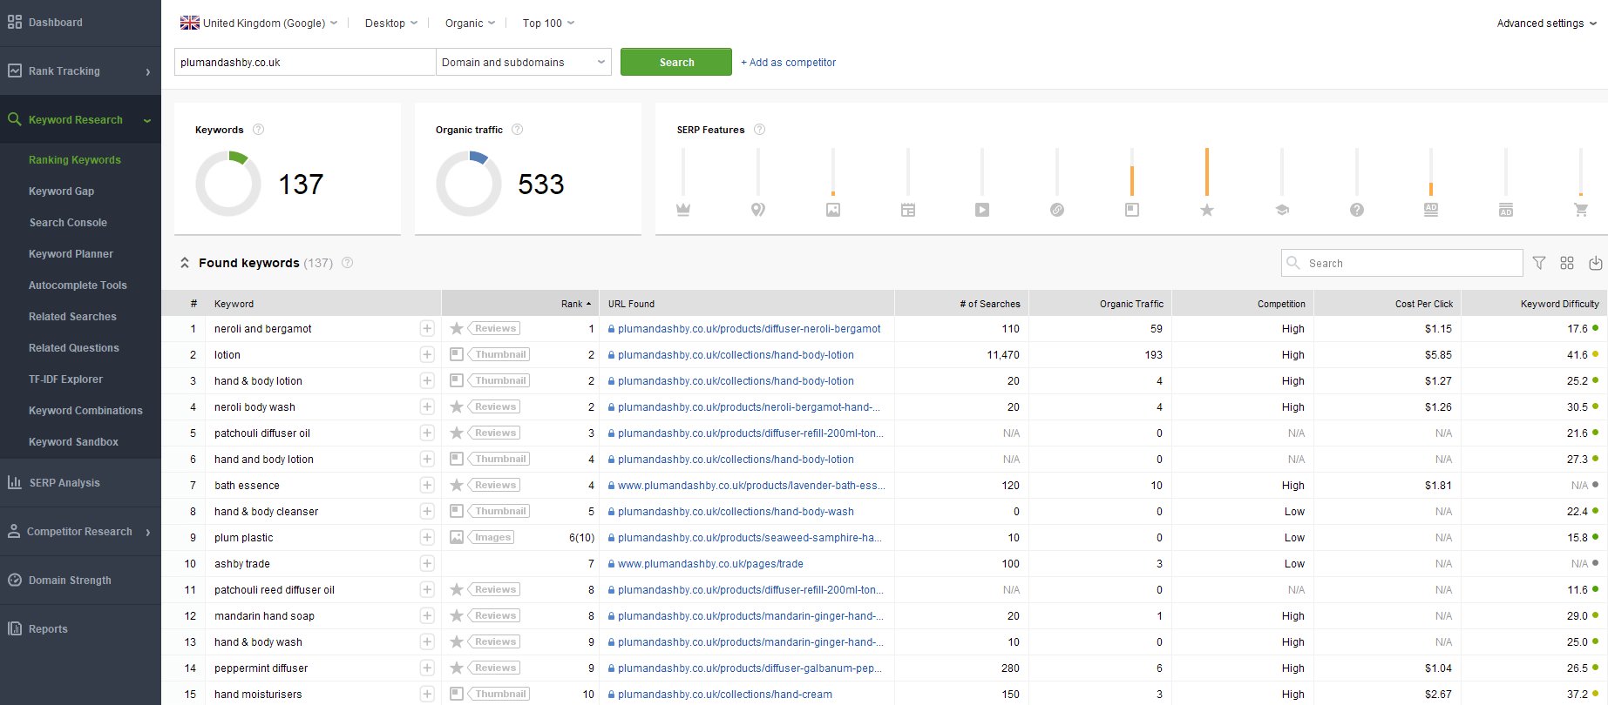Click the SERP Features help icon

click(760, 130)
